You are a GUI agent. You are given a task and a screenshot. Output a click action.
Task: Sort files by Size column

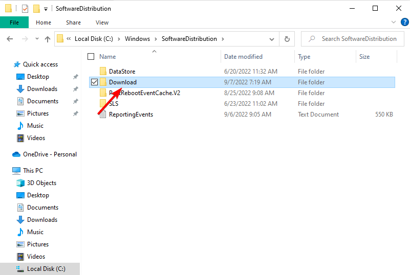tap(364, 56)
